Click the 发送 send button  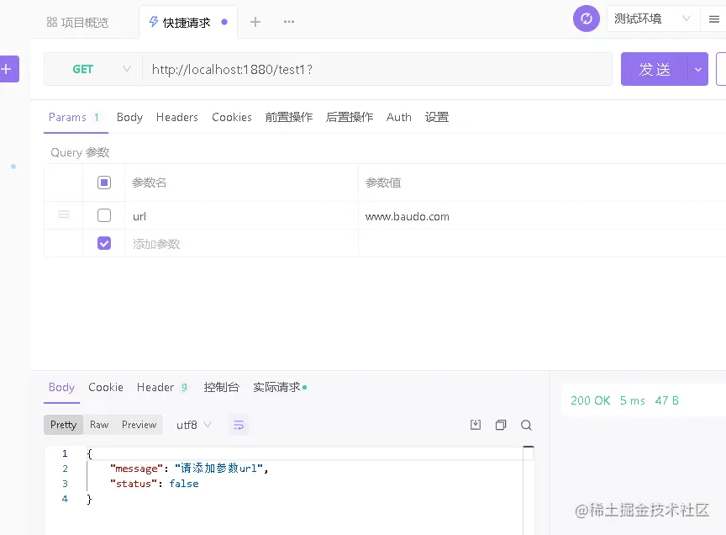(655, 69)
